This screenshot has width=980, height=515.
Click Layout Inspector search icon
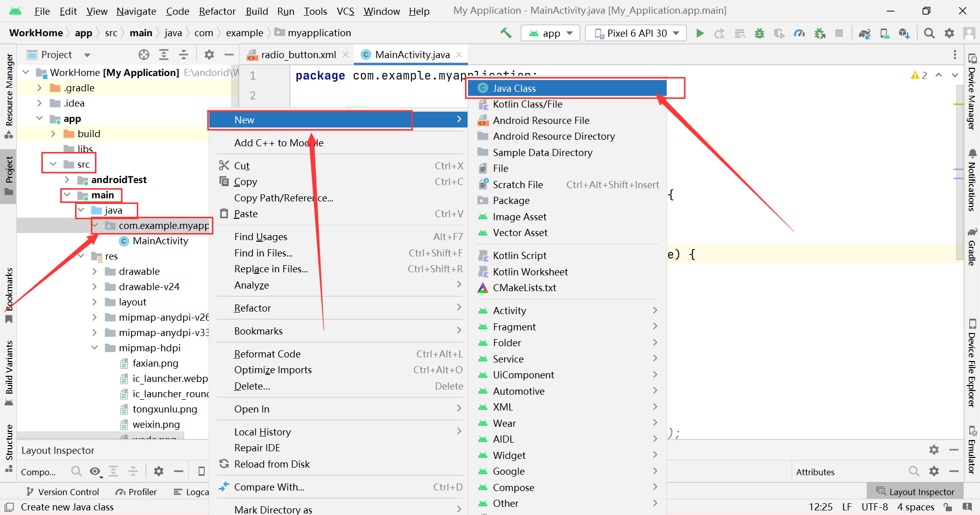click(76, 471)
